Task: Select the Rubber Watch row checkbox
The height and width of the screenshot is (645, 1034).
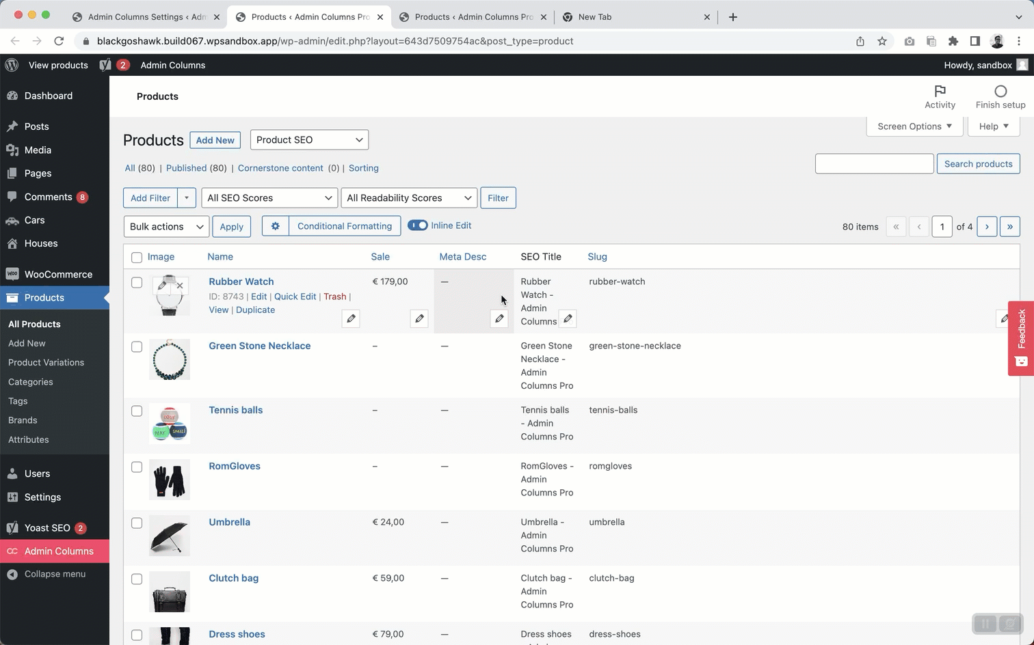Action: (x=137, y=282)
